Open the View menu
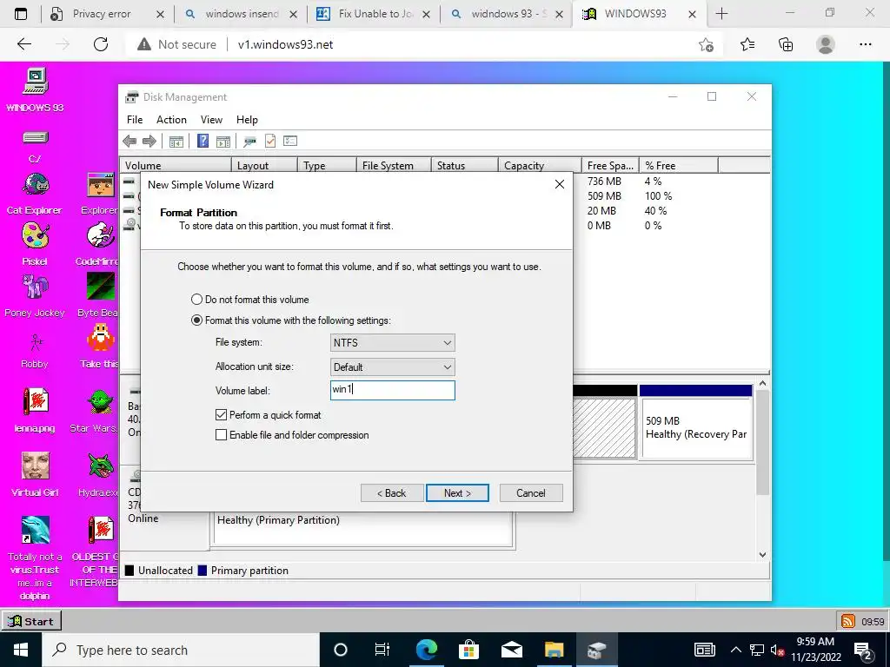 (211, 120)
